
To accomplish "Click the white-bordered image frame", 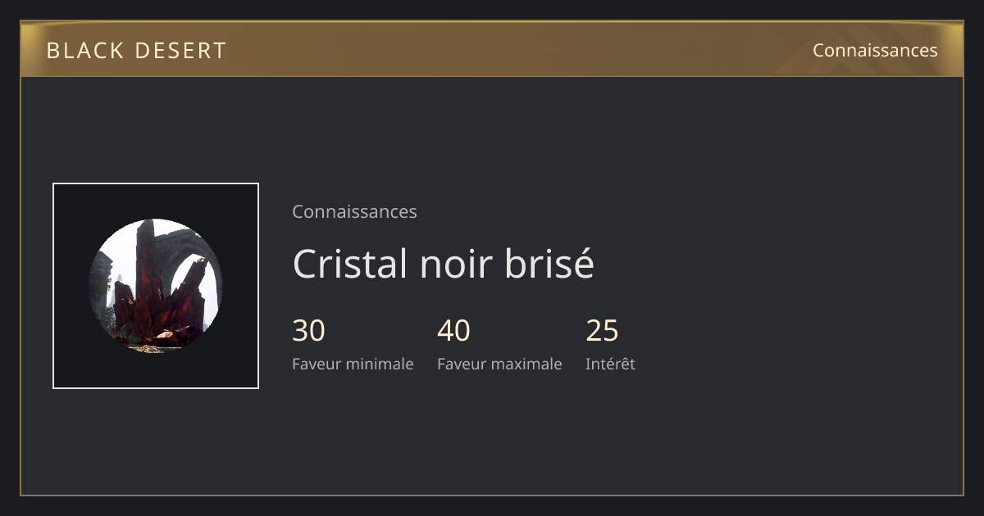I will pyautogui.click(x=156, y=286).
